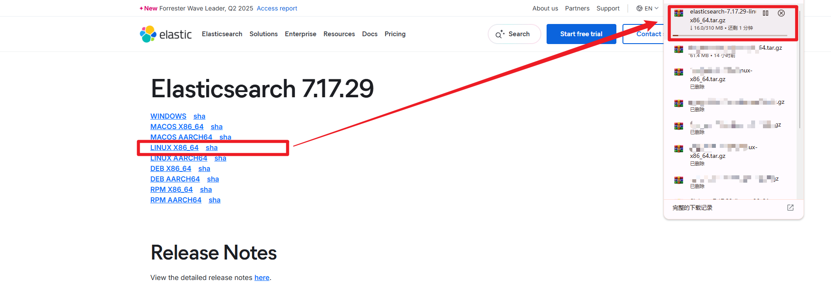Image resolution: width=831 pixels, height=304 pixels.
Task: Open the Elasticsearch nav menu
Action: pos(222,34)
